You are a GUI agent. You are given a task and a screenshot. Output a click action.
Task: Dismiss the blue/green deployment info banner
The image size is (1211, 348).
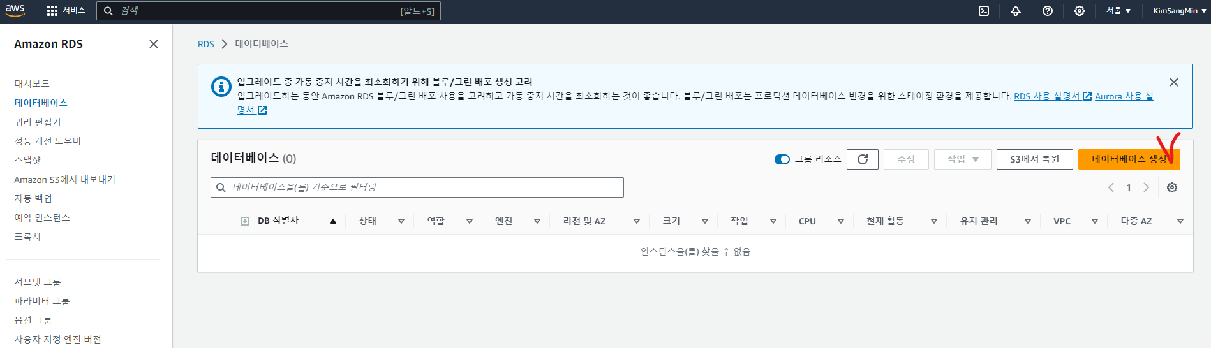pos(1174,82)
